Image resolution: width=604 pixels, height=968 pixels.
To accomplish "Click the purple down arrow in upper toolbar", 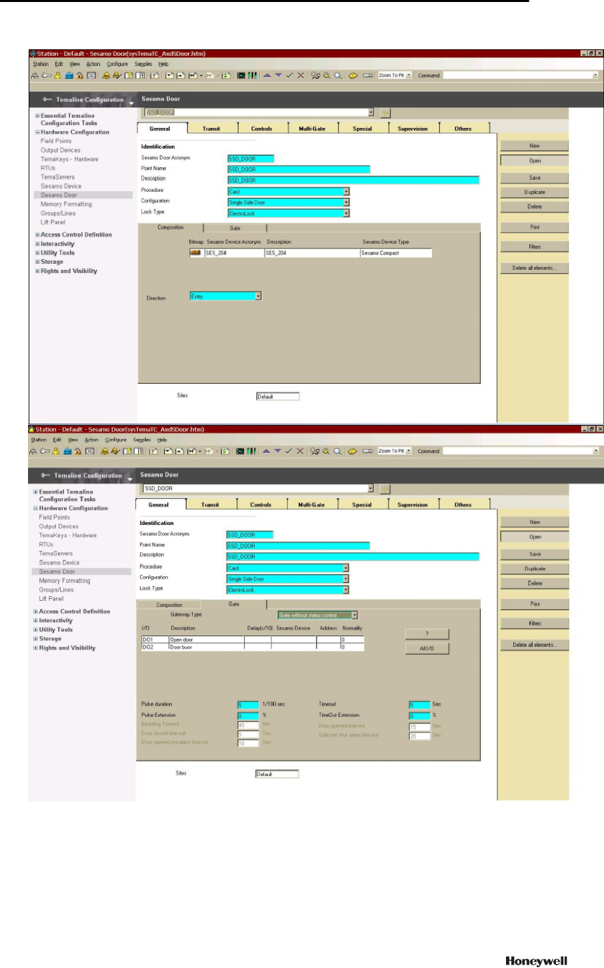I will coord(278,75).
